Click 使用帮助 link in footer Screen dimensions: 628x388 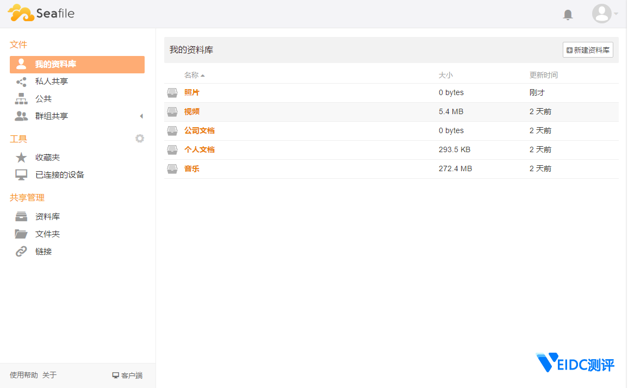(x=24, y=375)
